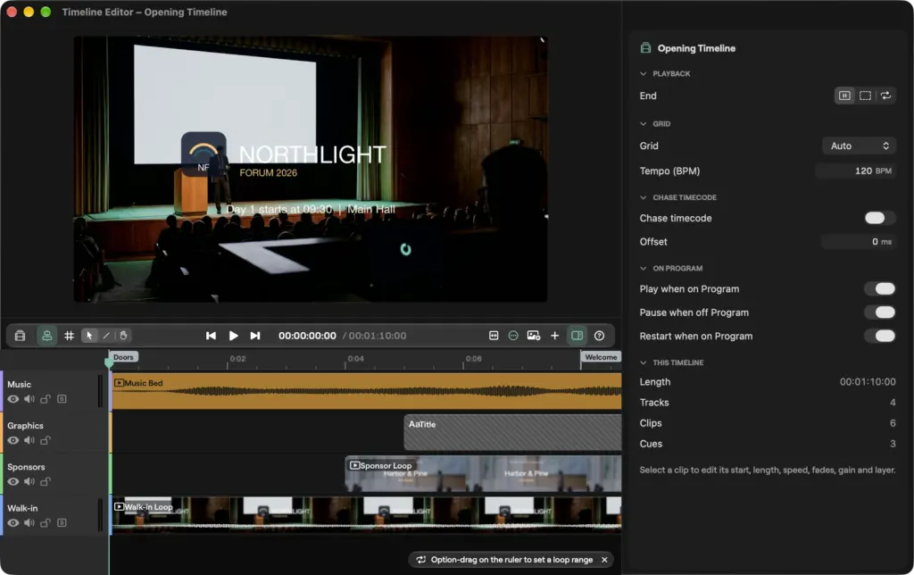Mute the Graphics track speaker icon
Image resolution: width=914 pixels, height=575 pixels.
29,440
